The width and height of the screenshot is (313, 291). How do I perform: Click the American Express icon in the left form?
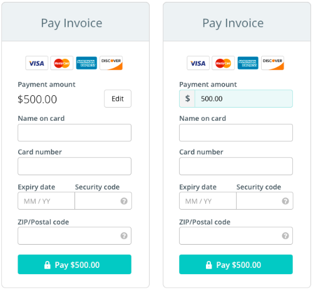[86, 63]
